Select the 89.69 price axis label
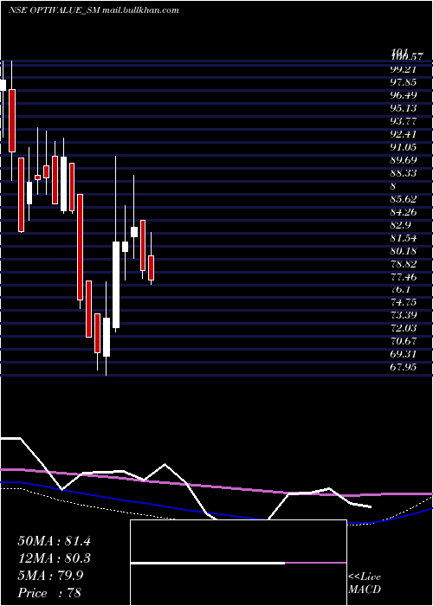The image size is (433, 606). (x=404, y=160)
